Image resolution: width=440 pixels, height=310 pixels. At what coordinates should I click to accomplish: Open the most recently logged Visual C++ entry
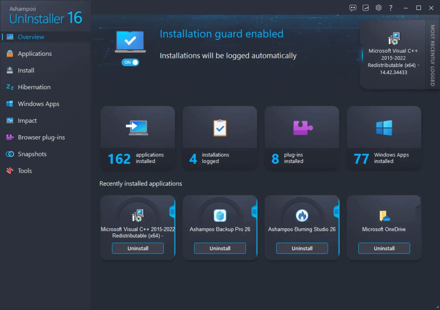(393, 55)
